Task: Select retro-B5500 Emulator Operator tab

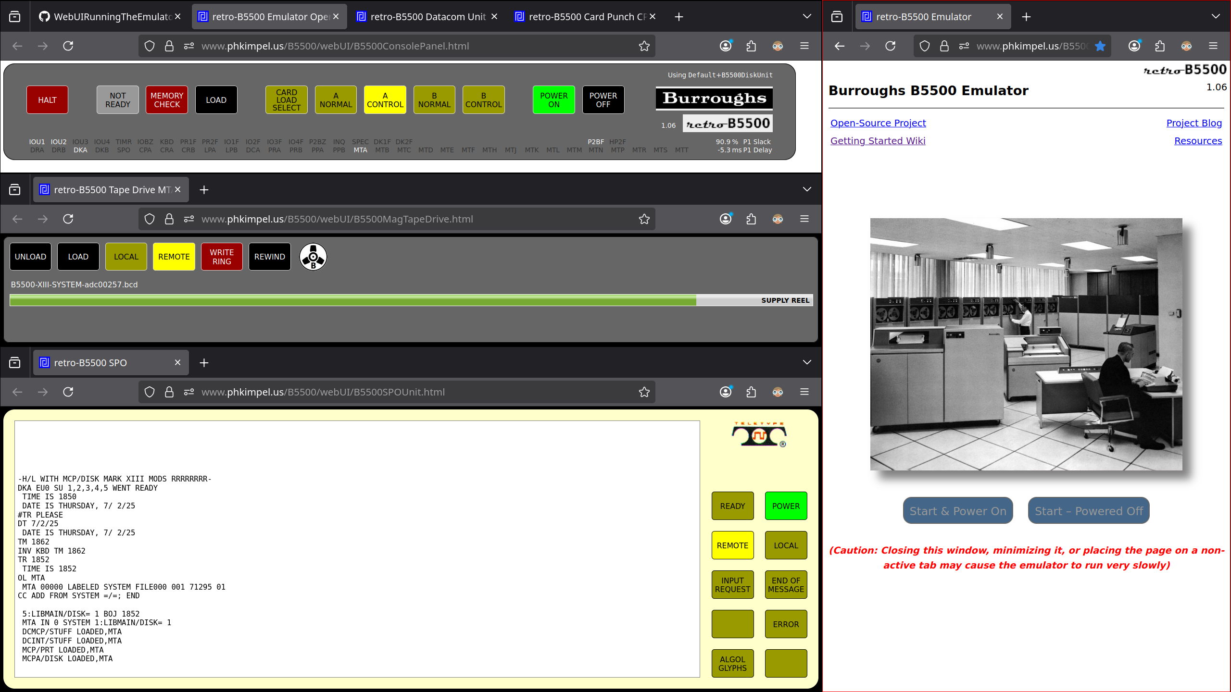Action: coord(269,17)
